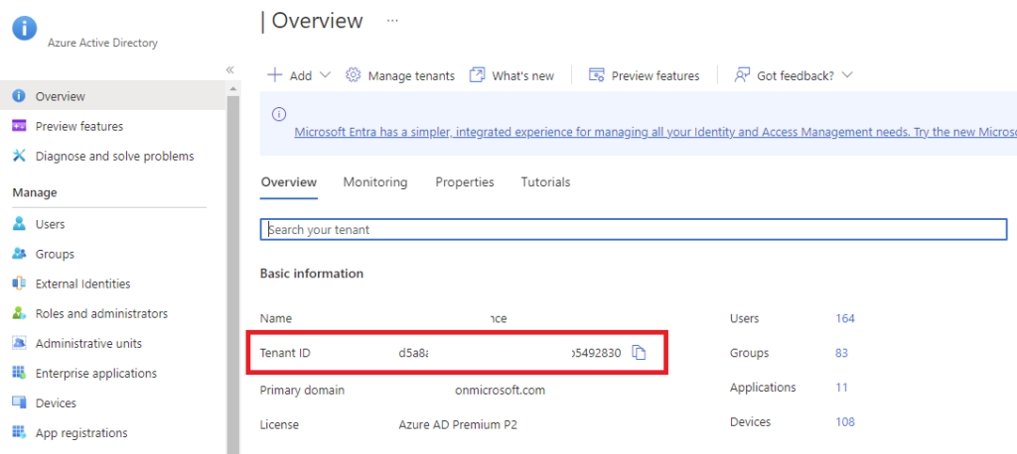Click the Users person icon
The width and height of the screenshot is (1017, 454).
click(19, 224)
